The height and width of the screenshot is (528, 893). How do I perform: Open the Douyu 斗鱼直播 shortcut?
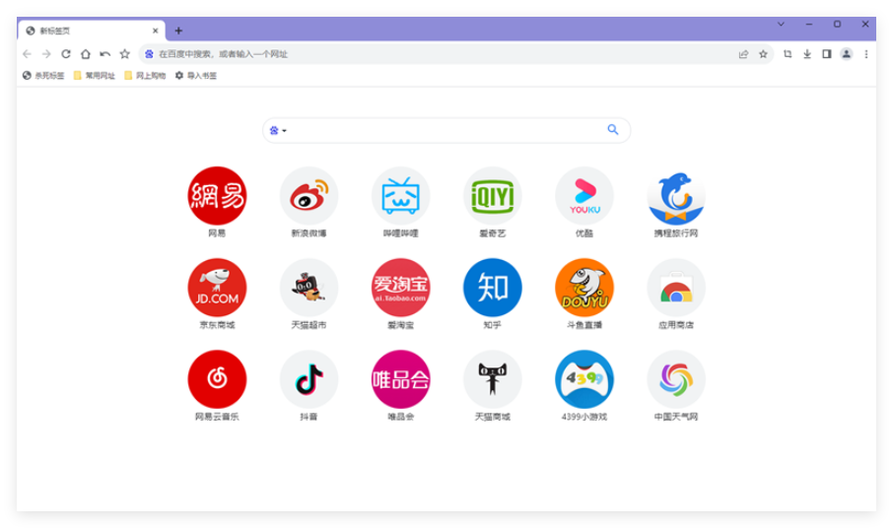tap(584, 288)
